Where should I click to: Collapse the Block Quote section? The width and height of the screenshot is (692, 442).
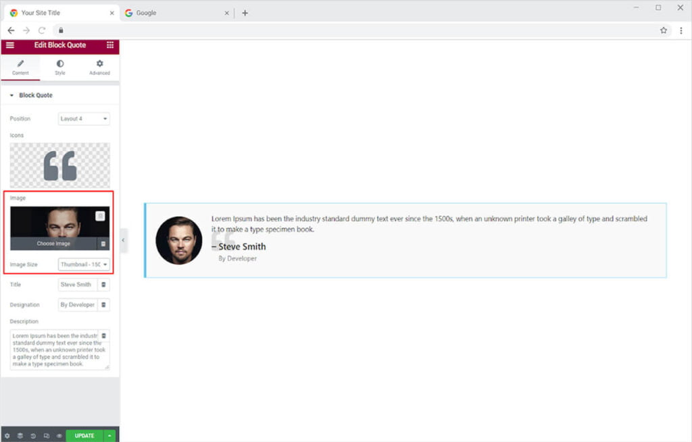click(x=11, y=95)
